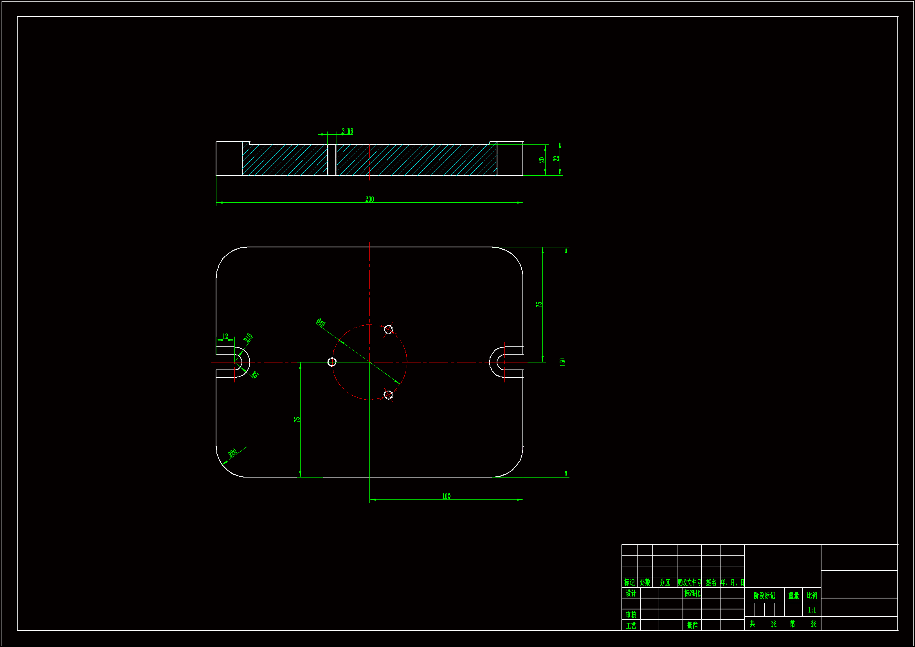This screenshot has width=915, height=647.
Task: Click the 150 overall height dimension text
Action: click(x=562, y=362)
